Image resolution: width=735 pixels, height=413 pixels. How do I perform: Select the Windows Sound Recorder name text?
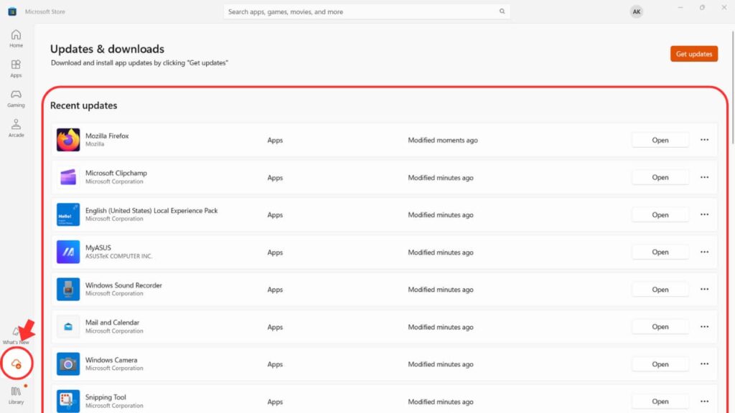click(x=123, y=285)
